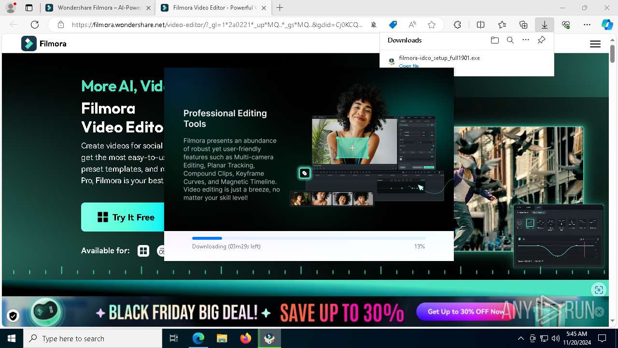Close the Wondershare Filmora AI-Power tab
The image size is (618, 348).
tap(148, 8)
